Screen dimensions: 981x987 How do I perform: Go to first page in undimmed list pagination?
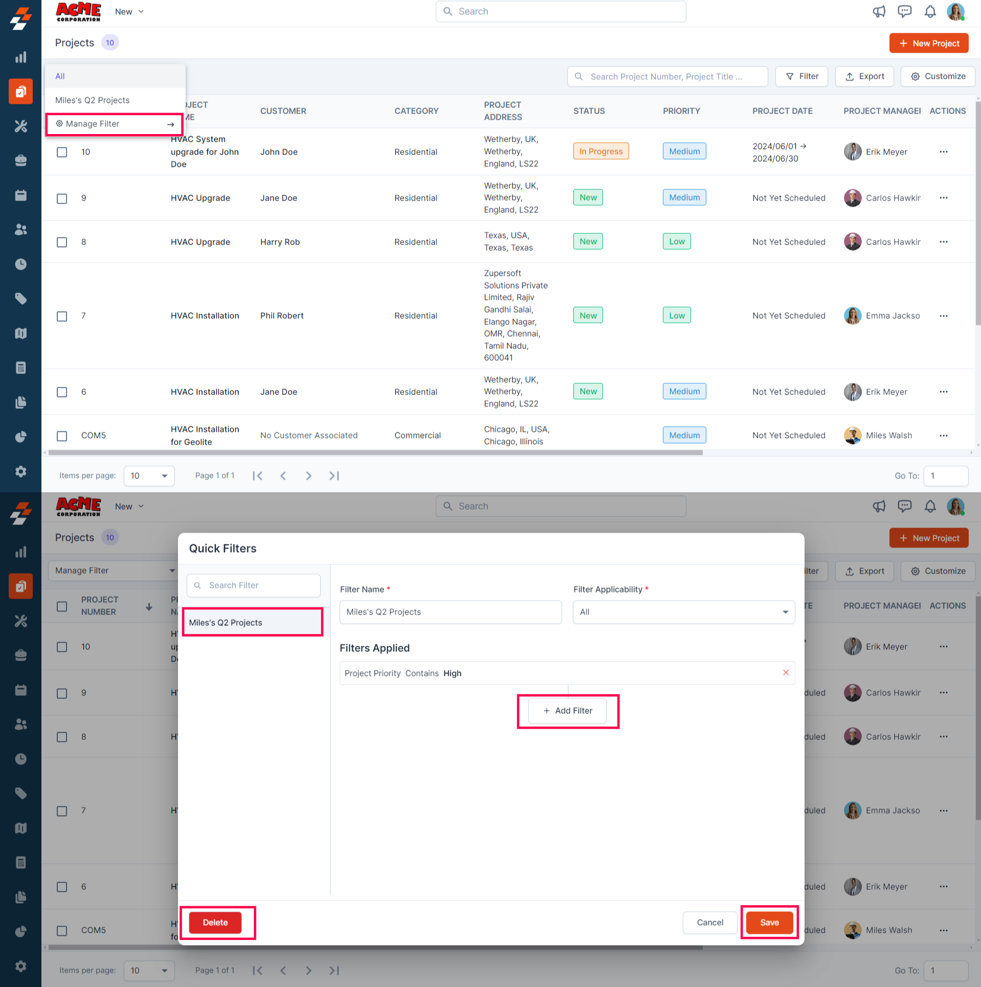(x=258, y=476)
